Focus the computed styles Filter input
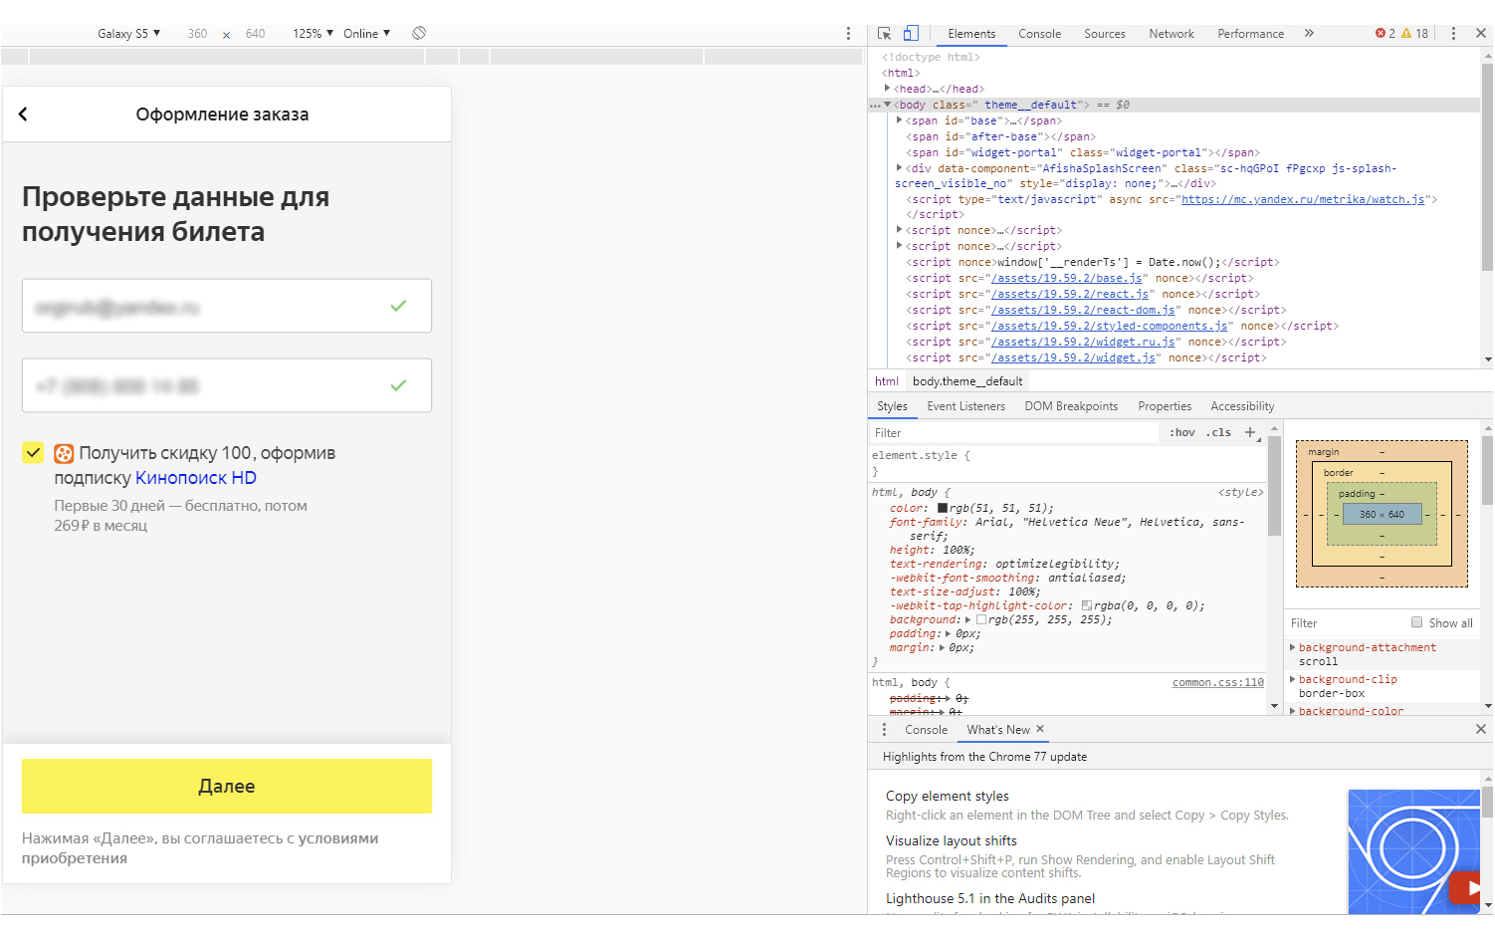Image resolution: width=1495 pixels, height=943 pixels. click(1346, 623)
